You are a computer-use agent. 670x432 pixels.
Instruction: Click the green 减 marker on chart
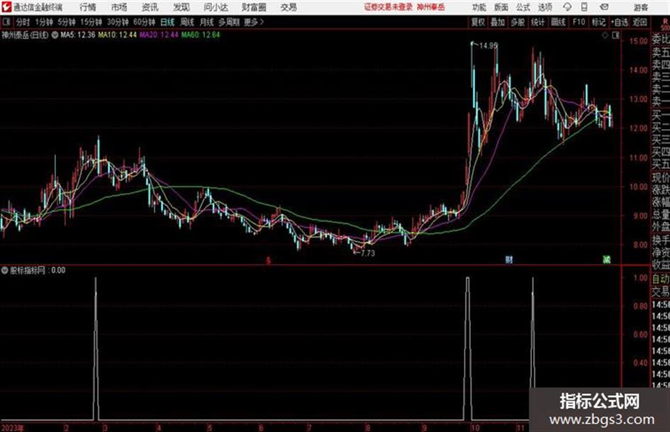pyautogui.click(x=607, y=259)
